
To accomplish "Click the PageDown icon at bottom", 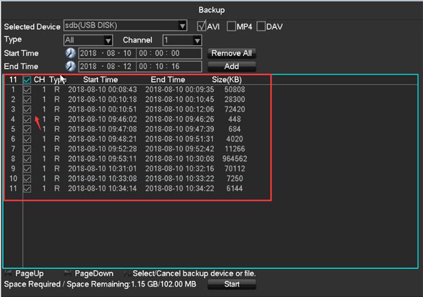I will (68, 273).
